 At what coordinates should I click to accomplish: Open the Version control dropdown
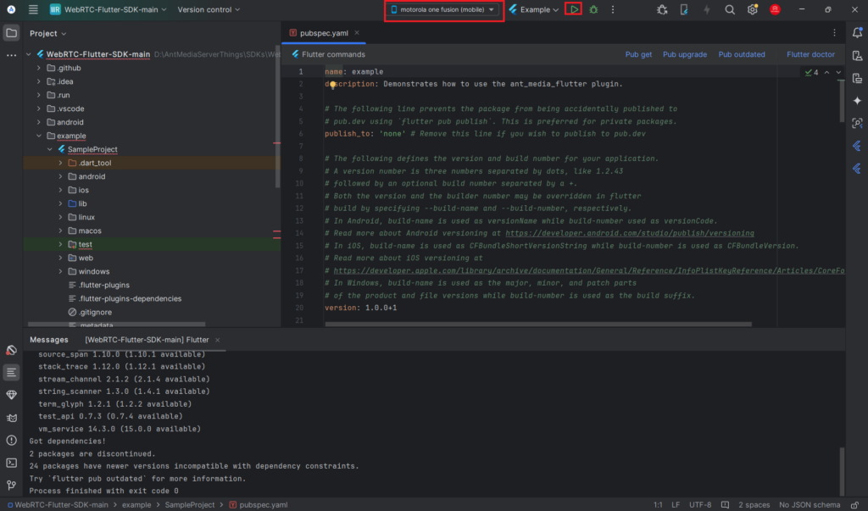click(209, 9)
